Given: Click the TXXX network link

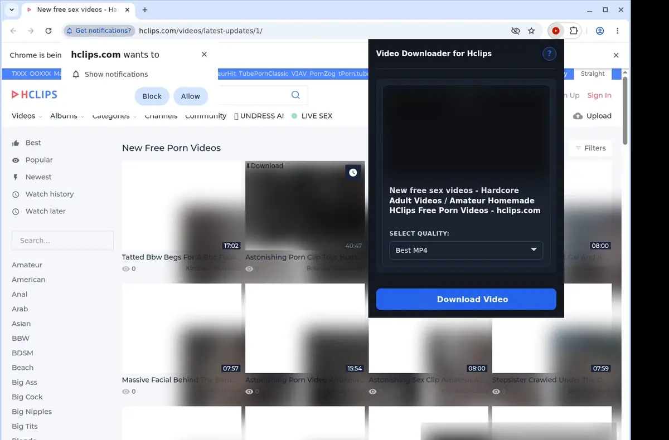Looking at the screenshot, I should pos(19,74).
